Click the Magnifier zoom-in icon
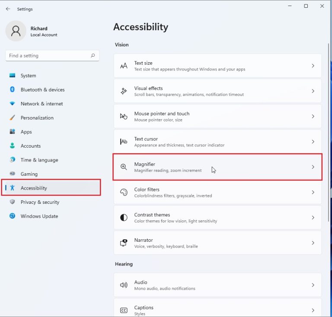The height and width of the screenshot is (317, 332). [x=124, y=167]
